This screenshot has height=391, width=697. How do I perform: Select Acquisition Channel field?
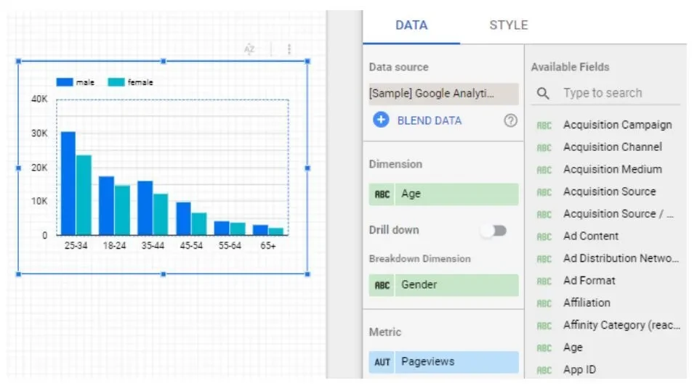[613, 147]
